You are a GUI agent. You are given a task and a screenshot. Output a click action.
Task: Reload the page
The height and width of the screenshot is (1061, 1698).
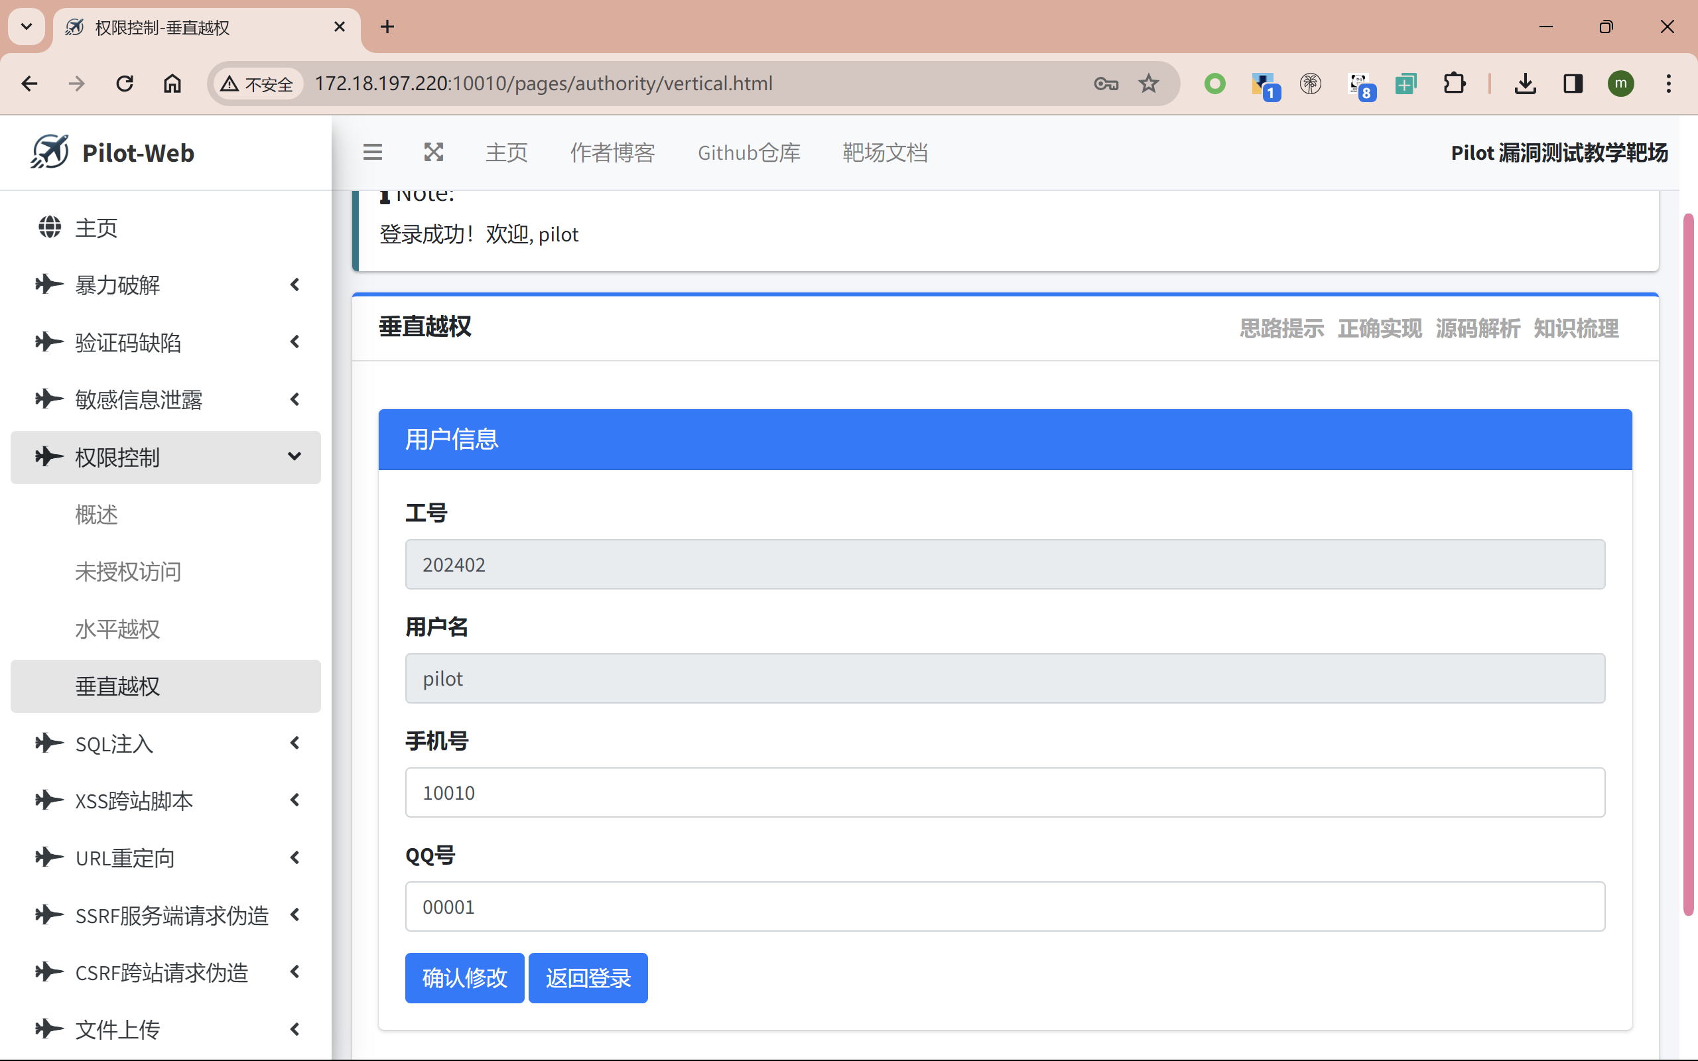coord(125,84)
